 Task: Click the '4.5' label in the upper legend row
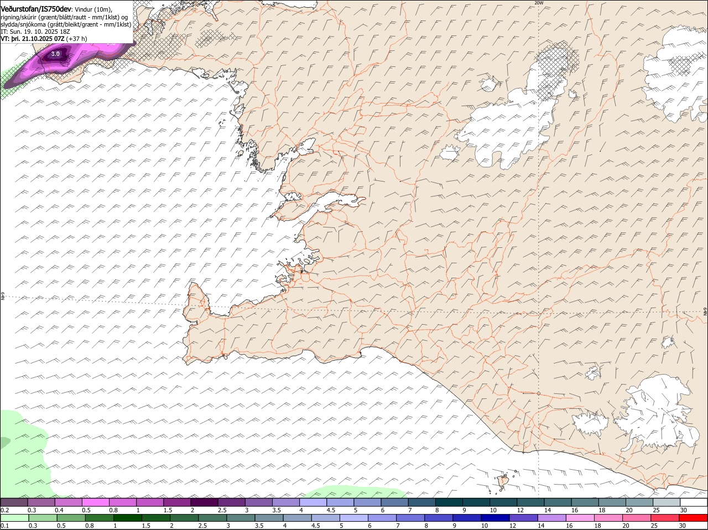pos(331,510)
